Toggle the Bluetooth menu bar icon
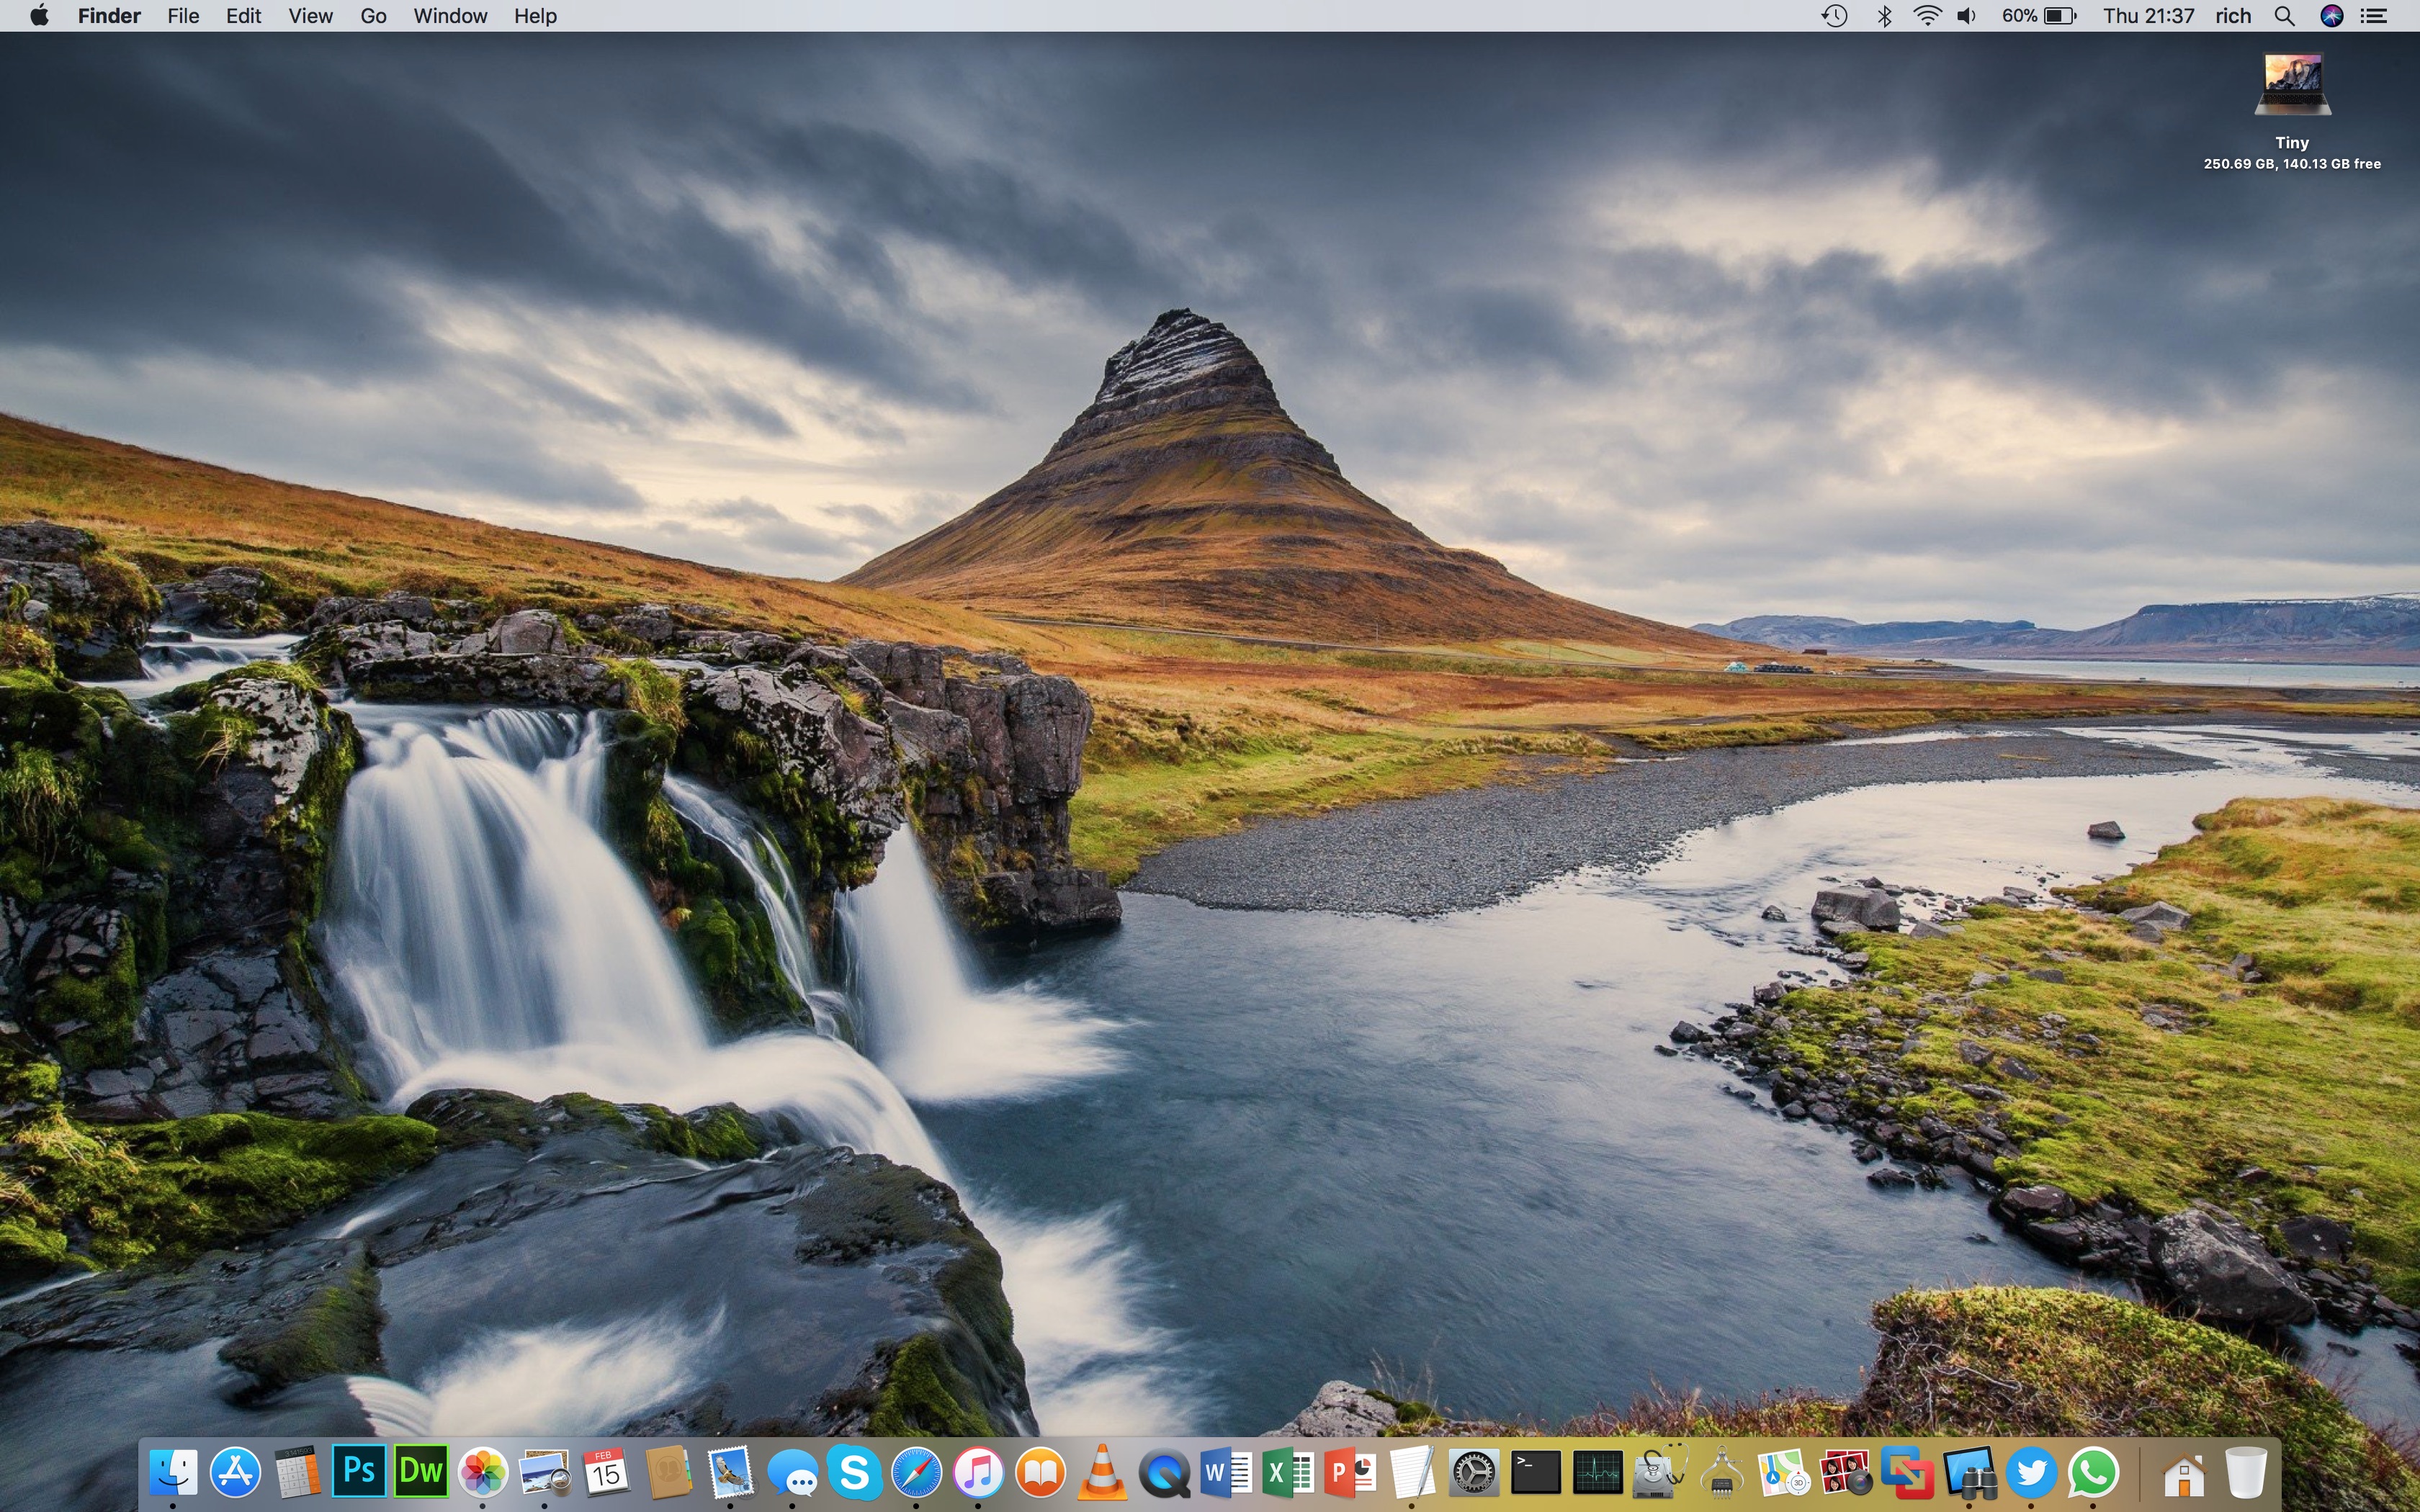Image resolution: width=2420 pixels, height=1512 pixels. click(1884, 16)
